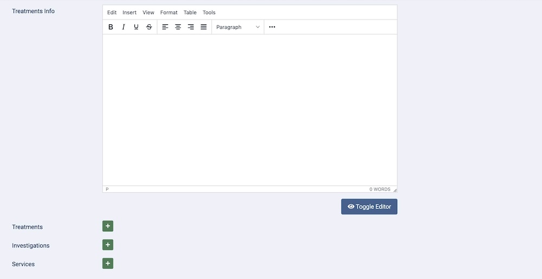Align text to the left

coord(165,27)
